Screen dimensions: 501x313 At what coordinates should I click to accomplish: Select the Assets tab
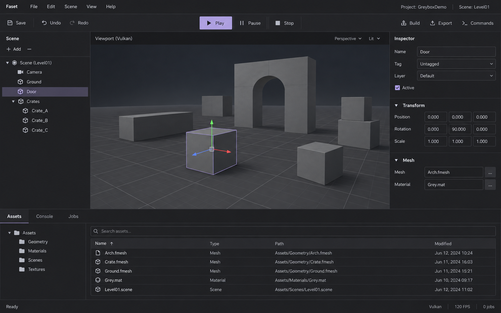point(14,216)
